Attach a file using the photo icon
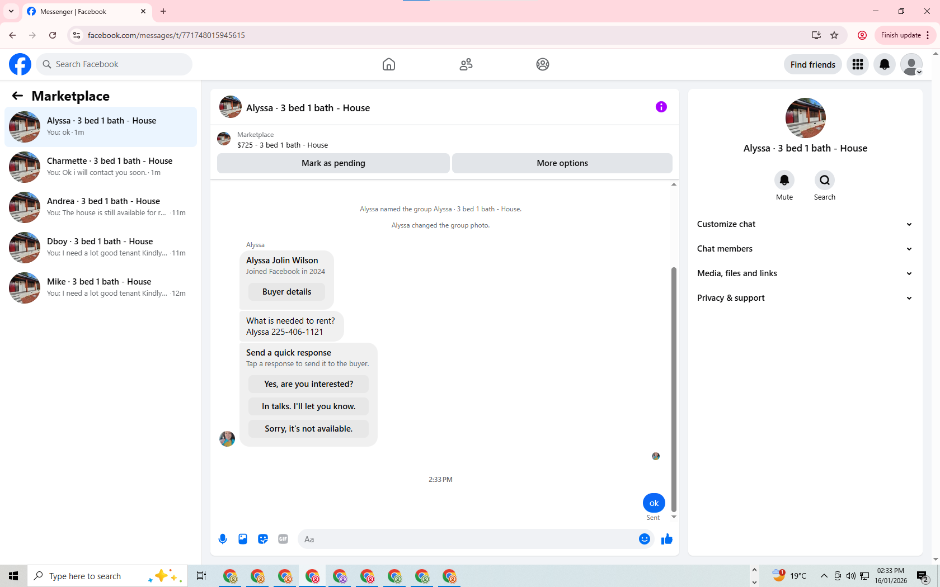This screenshot has height=587, width=940. pos(243,539)
